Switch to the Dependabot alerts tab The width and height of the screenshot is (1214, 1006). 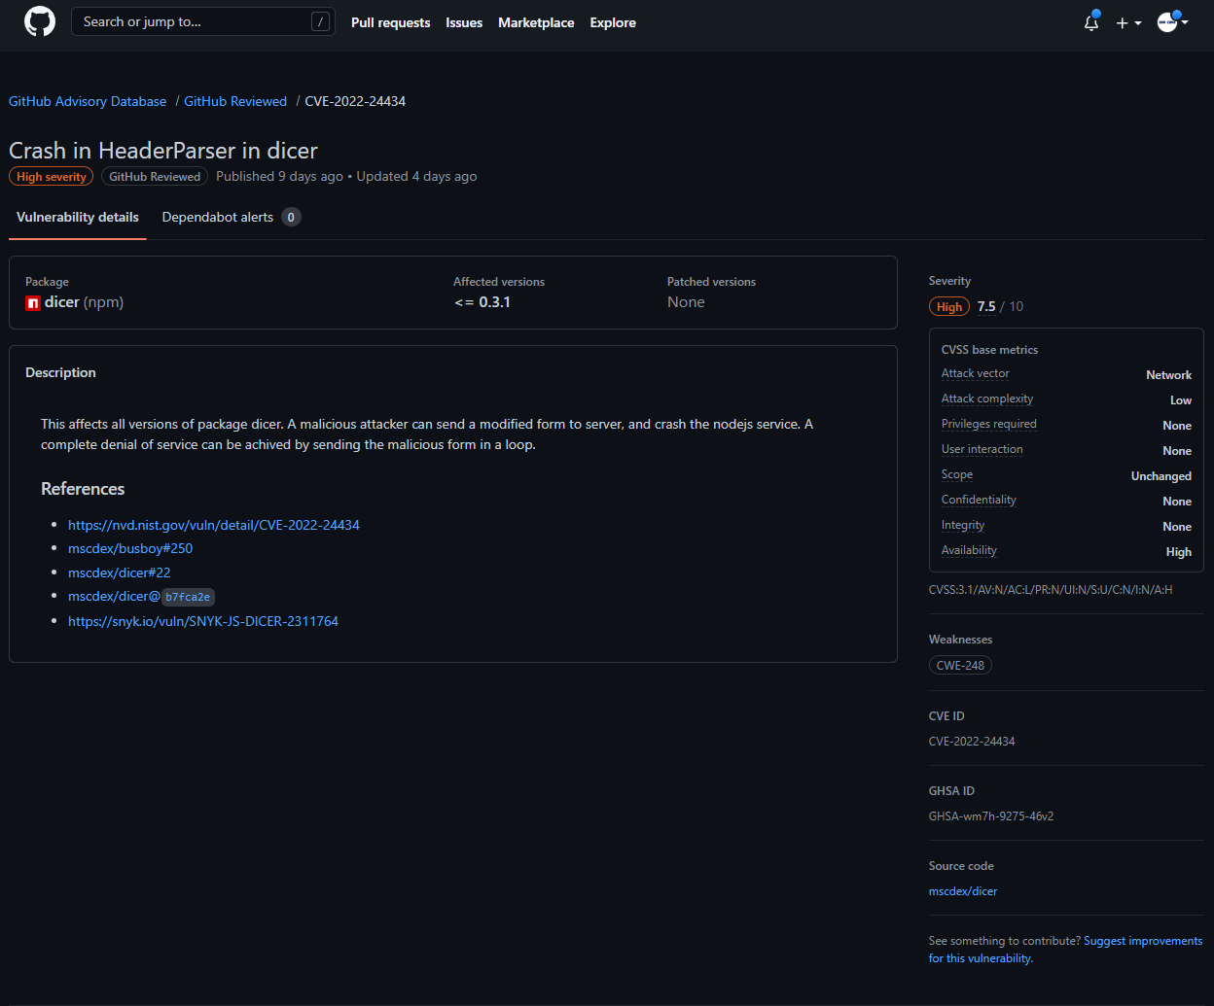[x=232, y=217]
